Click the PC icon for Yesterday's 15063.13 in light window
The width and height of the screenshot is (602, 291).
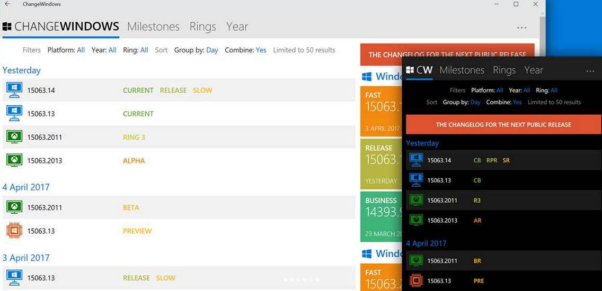(x=14, y=113)
